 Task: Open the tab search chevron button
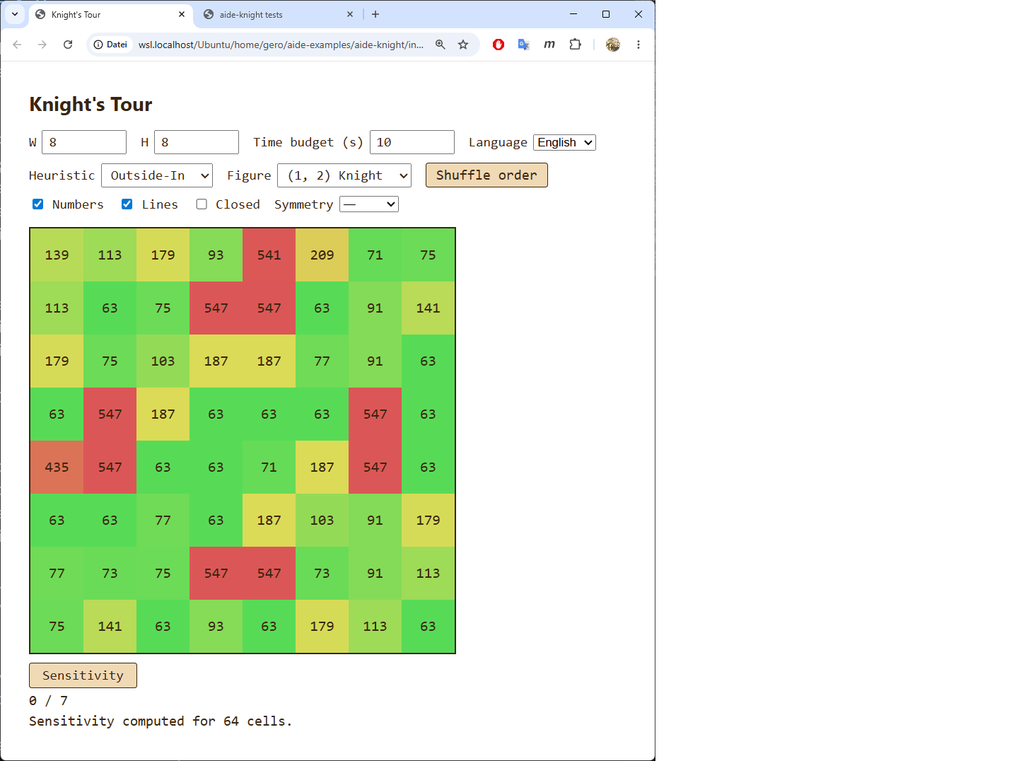coord(15,14)
